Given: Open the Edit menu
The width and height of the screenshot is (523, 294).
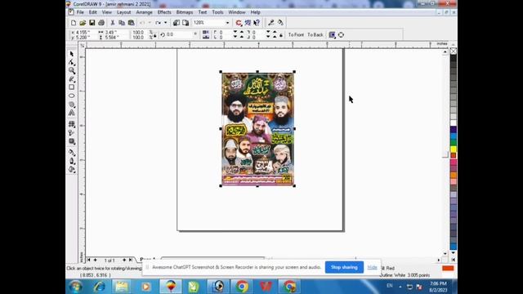Looking at the screenshot, I should (92, 12).
